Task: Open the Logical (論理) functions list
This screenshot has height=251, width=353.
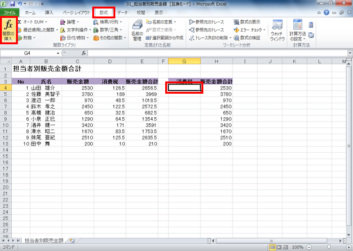Action: (70, 22)
